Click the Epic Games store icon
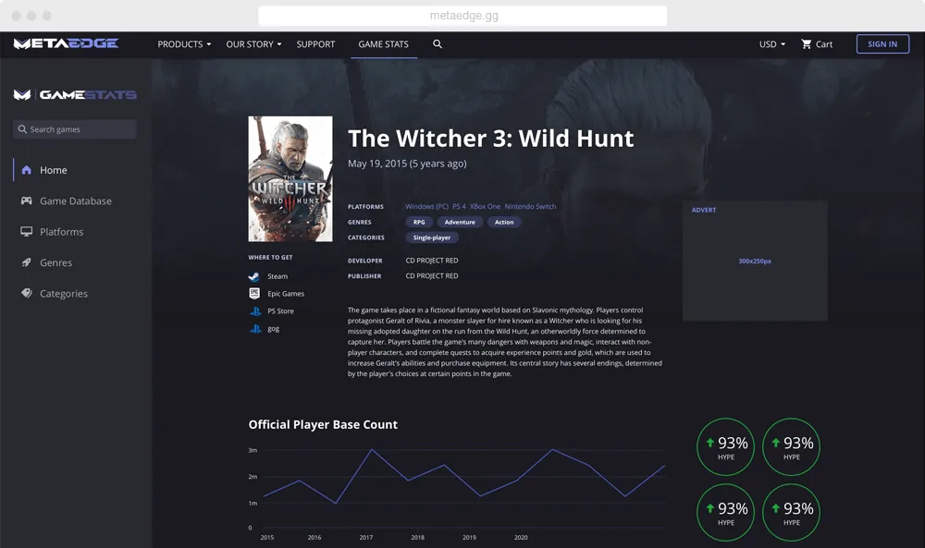Viewport: 925px width, 548px height. [x=254, y=294]
